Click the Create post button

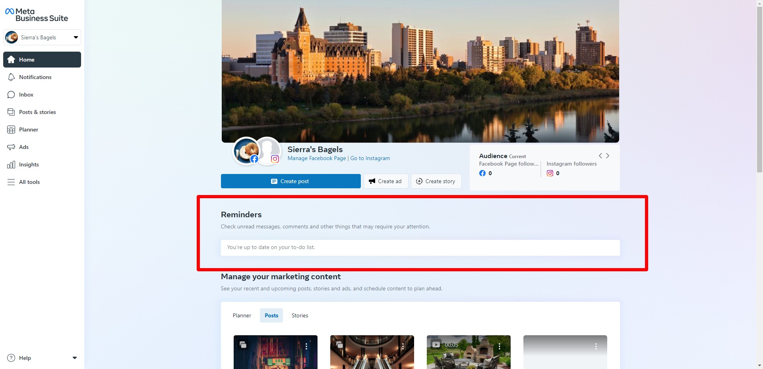coord(291,181)
